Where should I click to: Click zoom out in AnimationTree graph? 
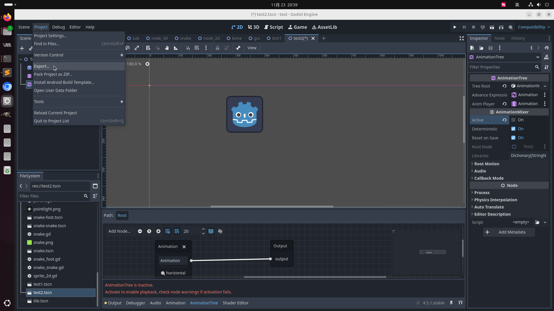pyautogui.click(x=140, y=231)
